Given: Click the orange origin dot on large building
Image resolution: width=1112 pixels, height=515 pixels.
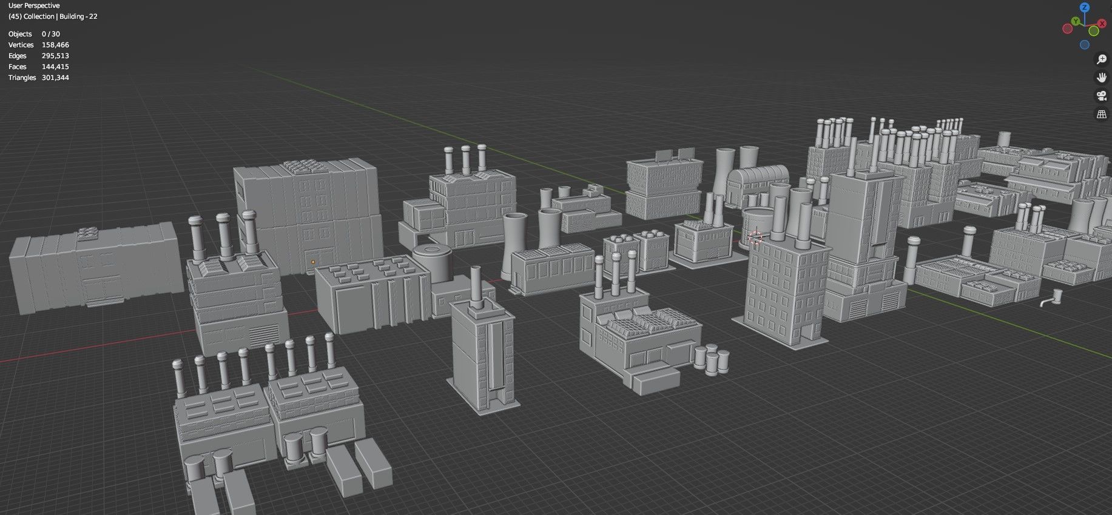Looking at the screenshot, I should coord(313,262).
